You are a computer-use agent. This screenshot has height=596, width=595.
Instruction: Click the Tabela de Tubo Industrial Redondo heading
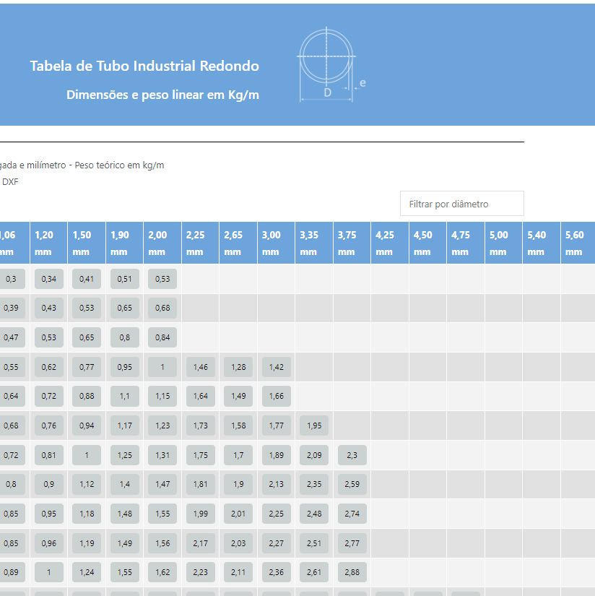tap(144, 66)
